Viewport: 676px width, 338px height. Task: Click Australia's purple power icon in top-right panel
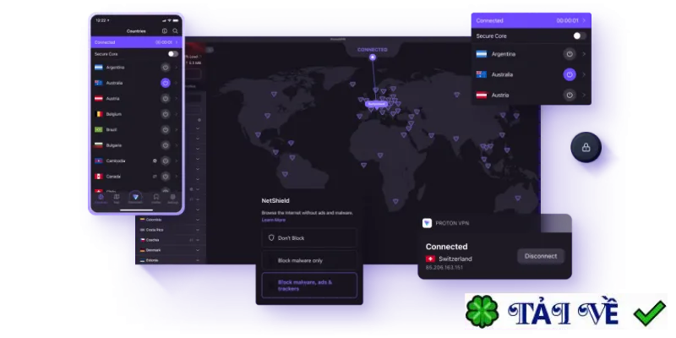(x=570, y=74)
